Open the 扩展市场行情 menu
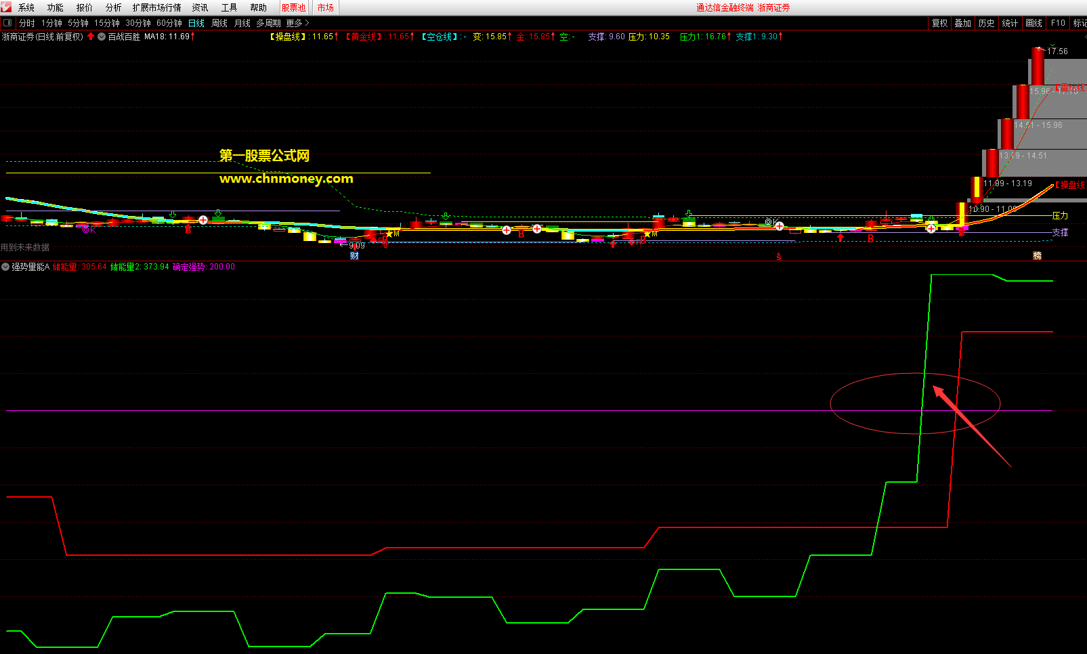 [157, 7]
